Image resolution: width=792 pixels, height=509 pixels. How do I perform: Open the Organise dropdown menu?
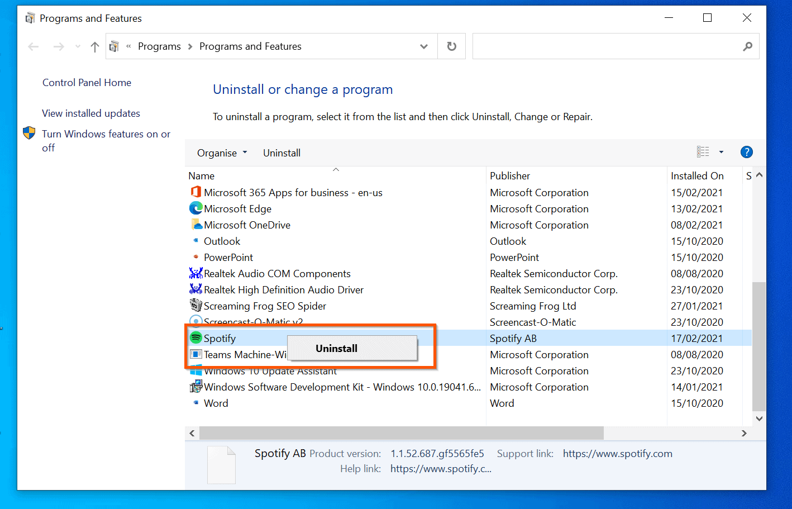pos(222,153)
